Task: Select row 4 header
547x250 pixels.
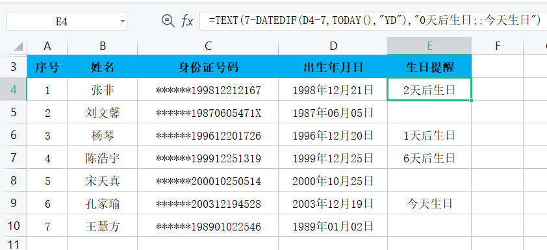Action: click(13, 89)
